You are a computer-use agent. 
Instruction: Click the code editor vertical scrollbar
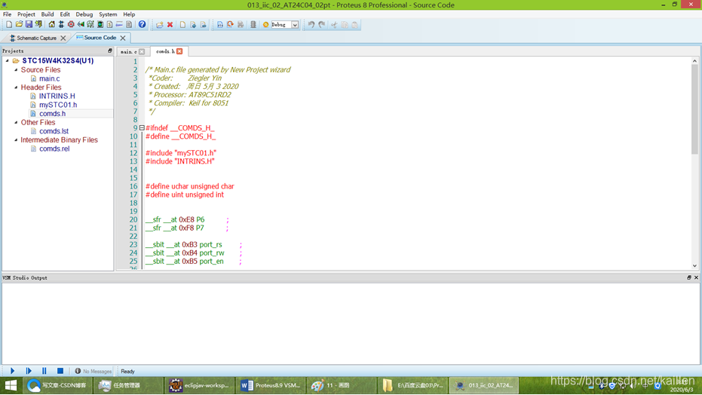click(x=694, y=164)
